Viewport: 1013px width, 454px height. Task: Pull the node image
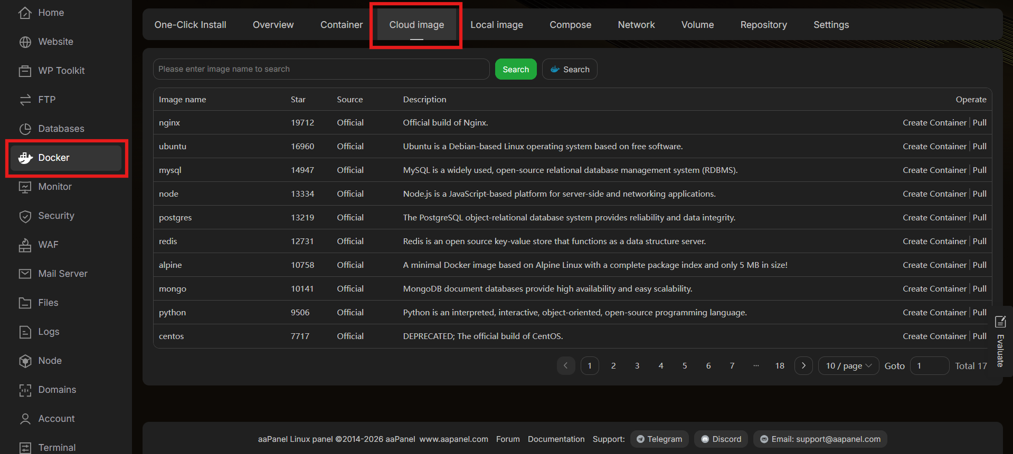pos(980,194)
